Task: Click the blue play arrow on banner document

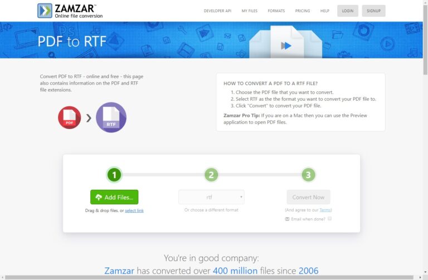Action: pyautogui.click(x=286, y=46)
